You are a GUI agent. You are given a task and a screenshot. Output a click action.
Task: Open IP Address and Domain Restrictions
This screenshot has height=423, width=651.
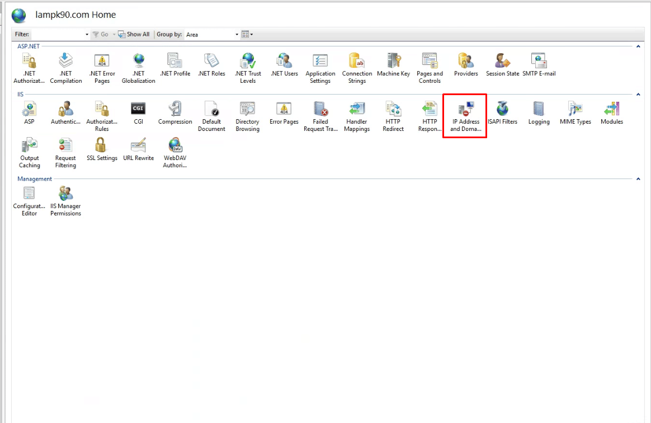click(x=464, y=116)
